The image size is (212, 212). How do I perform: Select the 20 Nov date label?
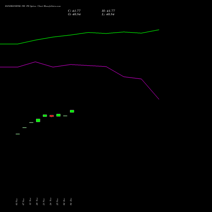(x=37, y=202)
